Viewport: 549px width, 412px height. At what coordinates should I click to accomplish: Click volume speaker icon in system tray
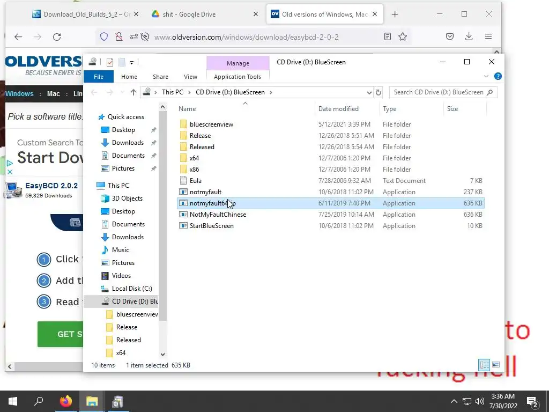coord(480,401)
